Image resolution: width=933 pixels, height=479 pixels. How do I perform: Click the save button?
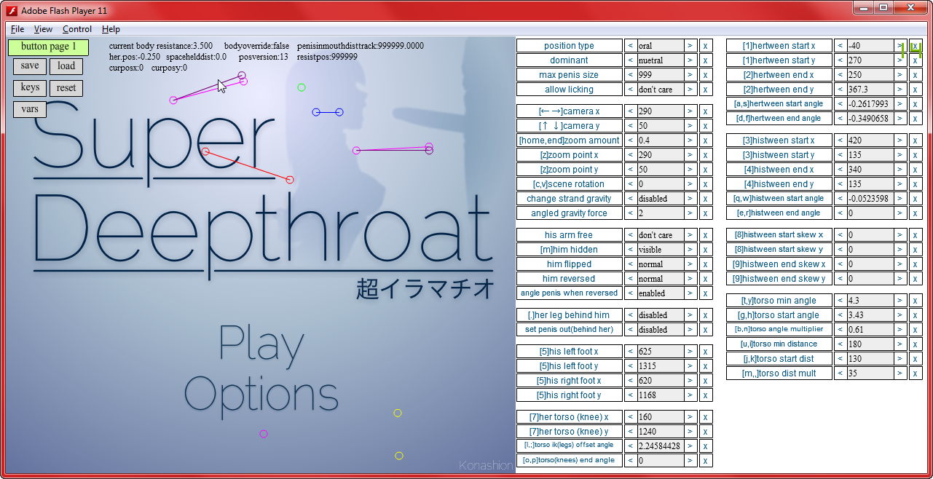click(x=30, y=66)
